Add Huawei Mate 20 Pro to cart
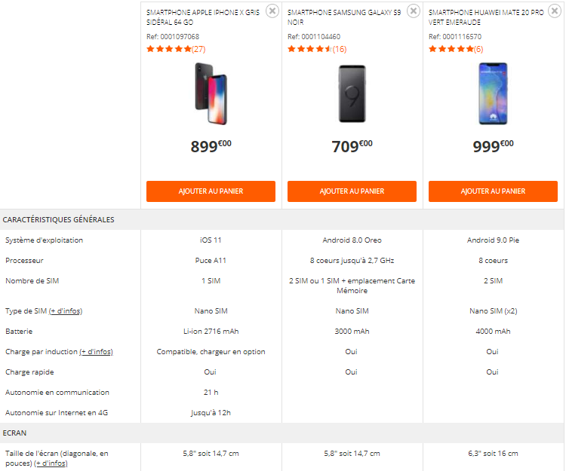 (493, 191)
